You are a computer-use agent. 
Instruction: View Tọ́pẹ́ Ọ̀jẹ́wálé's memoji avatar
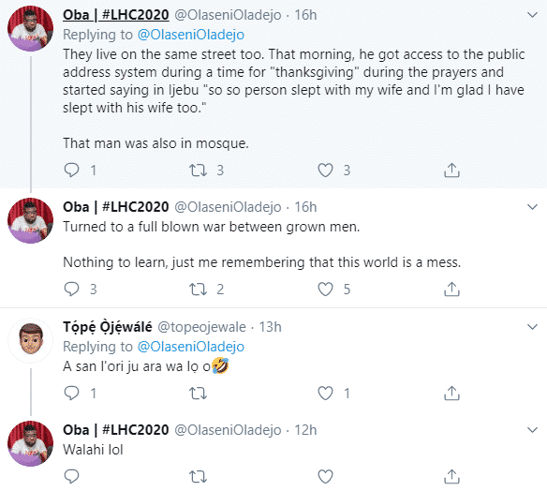click(x=31, y=340)
